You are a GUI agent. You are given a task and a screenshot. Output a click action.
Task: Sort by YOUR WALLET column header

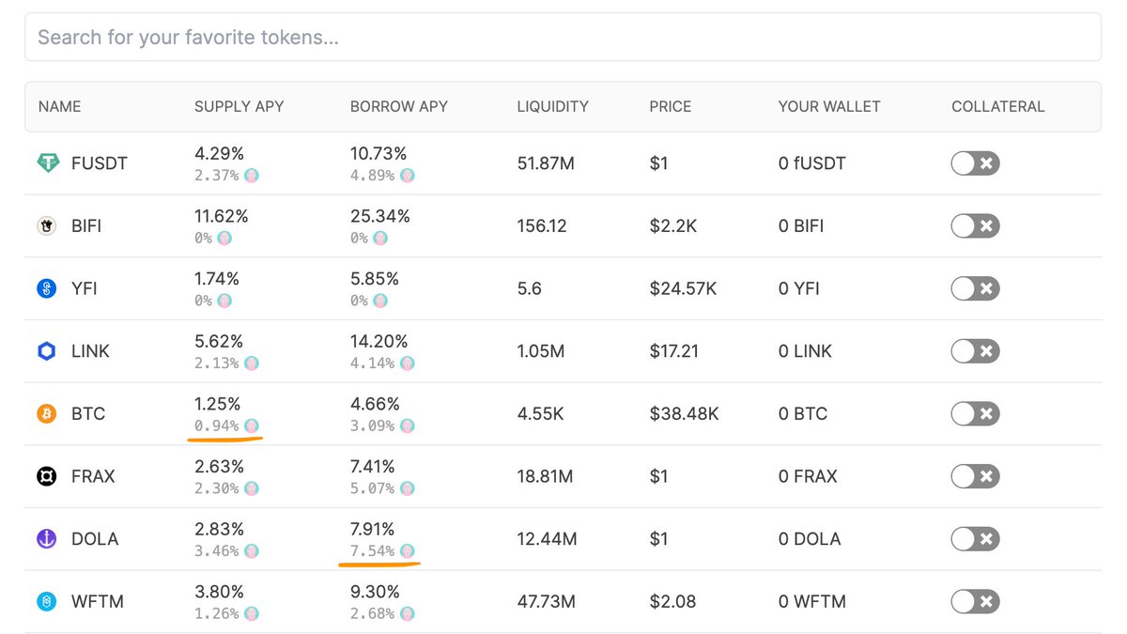pyautogui.click(x=829, y=107)
